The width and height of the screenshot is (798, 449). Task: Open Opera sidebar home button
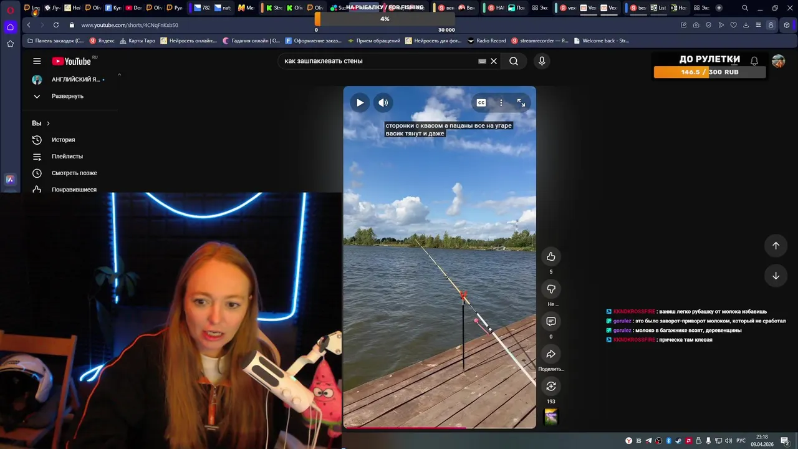click(10, 27)
